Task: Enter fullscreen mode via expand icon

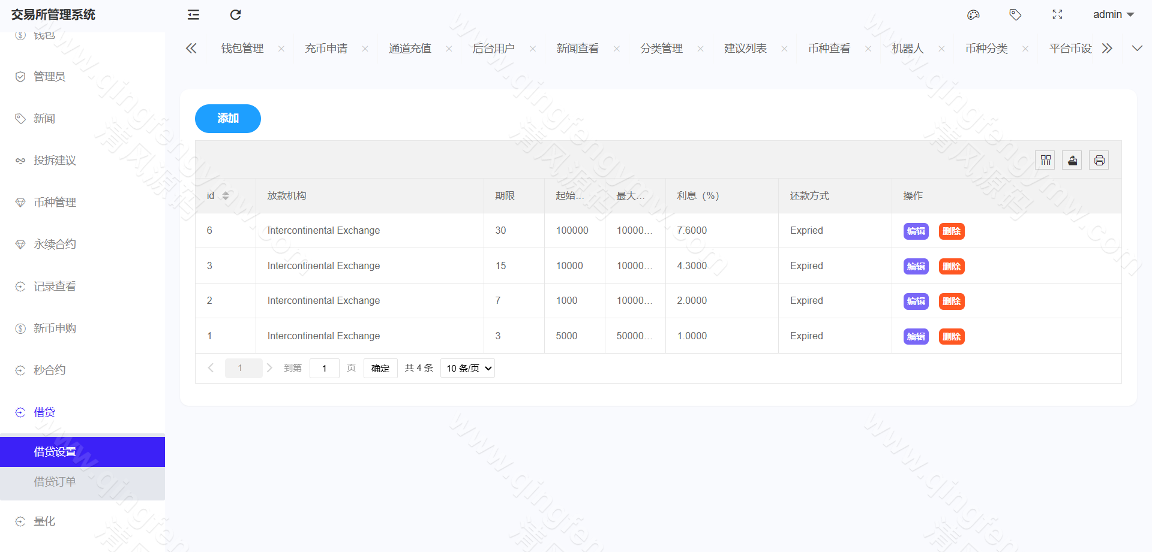Action: coord(1057,14)
